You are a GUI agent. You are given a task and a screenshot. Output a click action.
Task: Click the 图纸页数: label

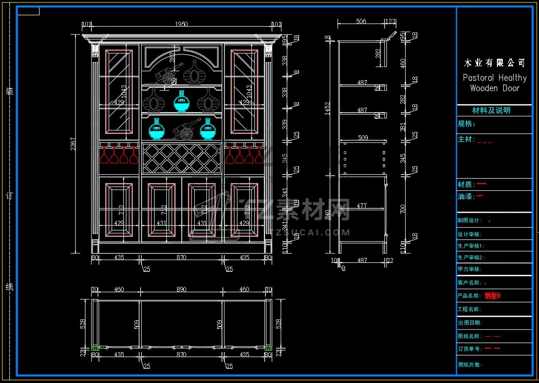[x=470, y=365]
